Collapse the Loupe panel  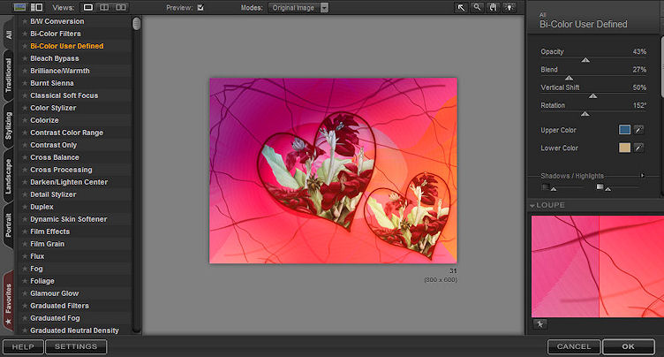pyautogui.click(x=533, y=205)
